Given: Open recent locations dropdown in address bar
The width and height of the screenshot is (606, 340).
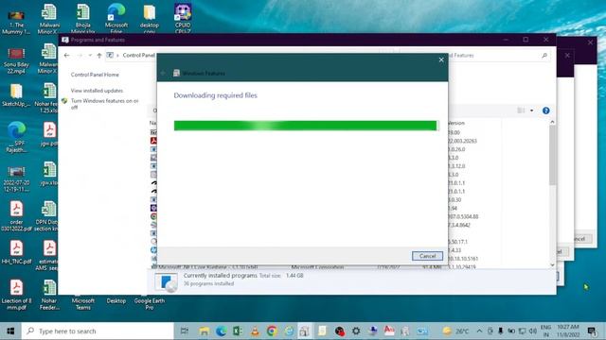Looking at the screenshot, I should coord(90,56).
